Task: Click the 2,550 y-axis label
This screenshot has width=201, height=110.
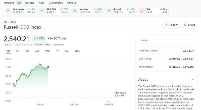Action: click(x=8, y=59)
